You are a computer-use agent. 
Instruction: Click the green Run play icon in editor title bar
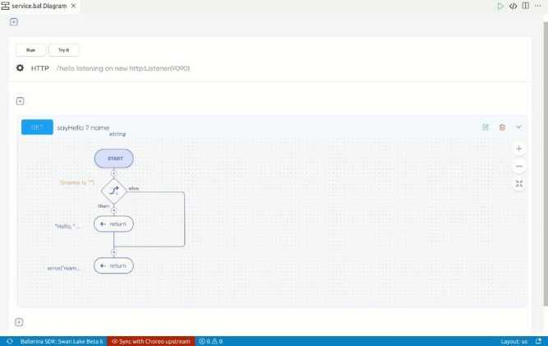click(x=500, y=6)
